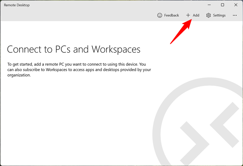Open the three-dot more options menu
The image size is (243, 166).
[x=235, y=15]
